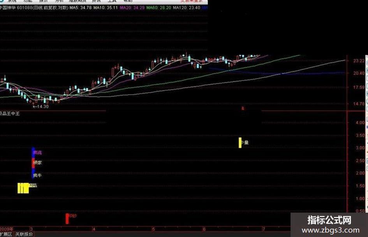Select the green MA60: 28.20 label
Image resolution: width=368 pixels, height=237 pixels.
click(x=158, y=8)
